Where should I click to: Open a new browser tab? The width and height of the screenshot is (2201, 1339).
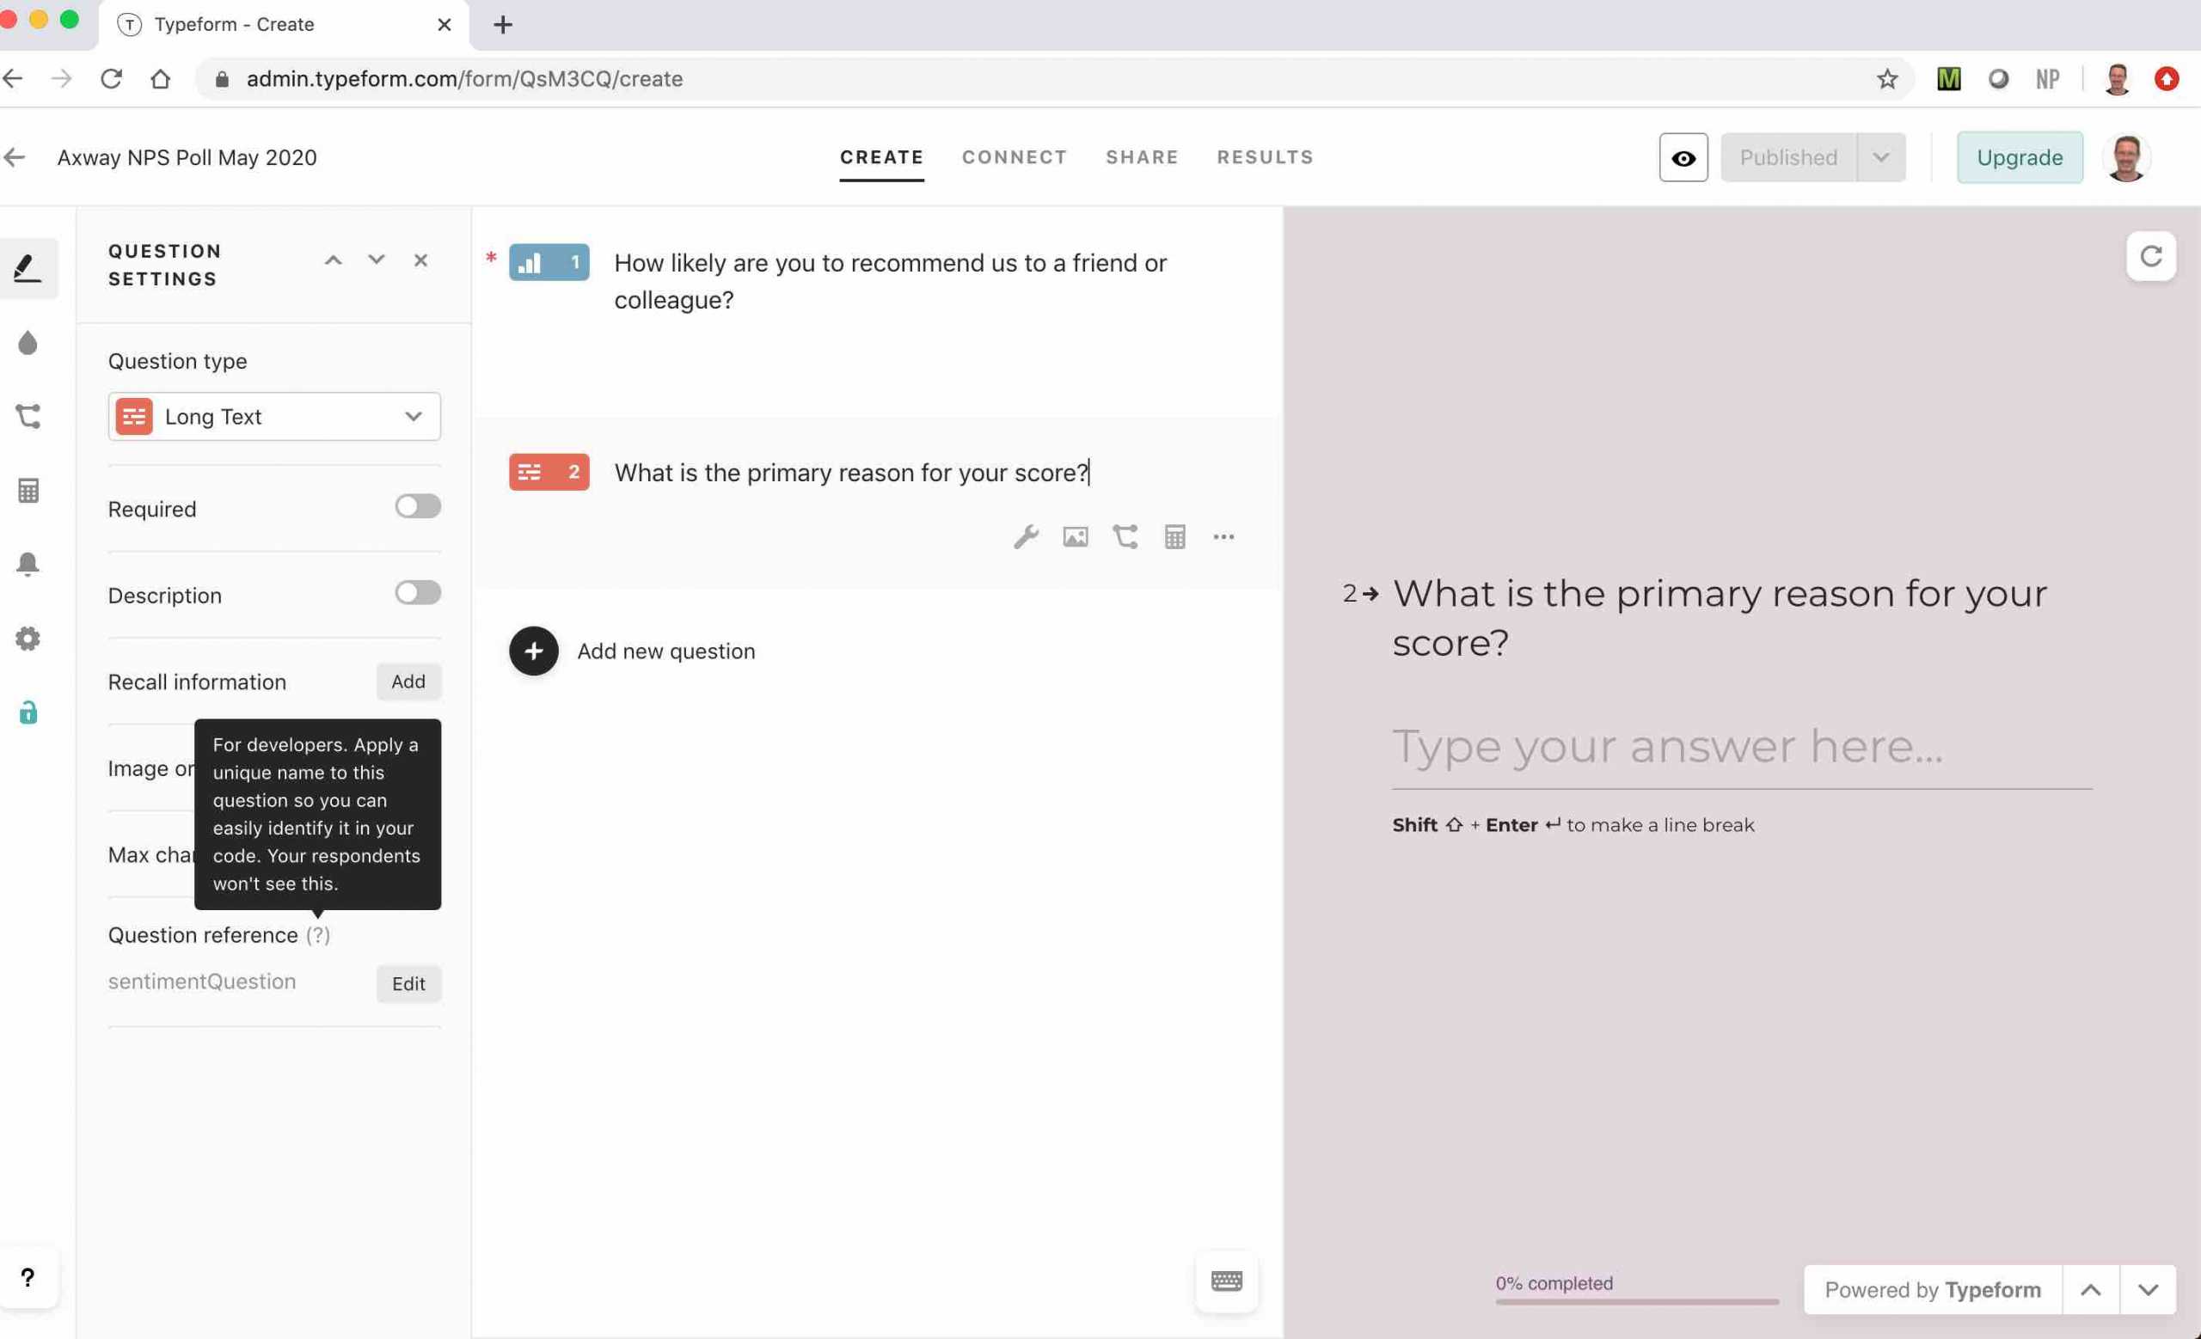[x=503, y=25]
